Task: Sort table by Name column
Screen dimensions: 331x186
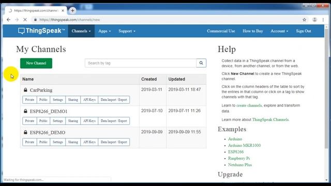Action: pyautogui.click(x=28, y=79)
